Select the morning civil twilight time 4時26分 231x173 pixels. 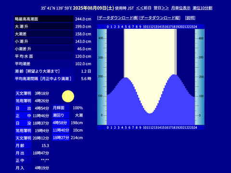[x=42, y=101]
